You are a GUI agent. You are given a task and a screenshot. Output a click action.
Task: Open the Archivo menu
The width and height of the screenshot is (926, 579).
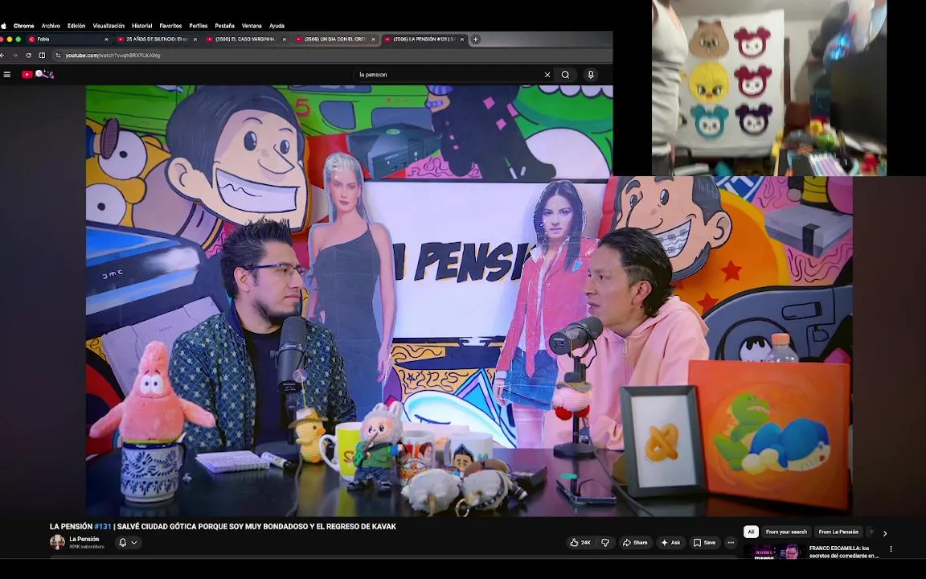tap(51, 26)
